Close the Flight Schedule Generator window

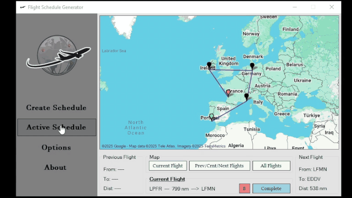(332, 7)
